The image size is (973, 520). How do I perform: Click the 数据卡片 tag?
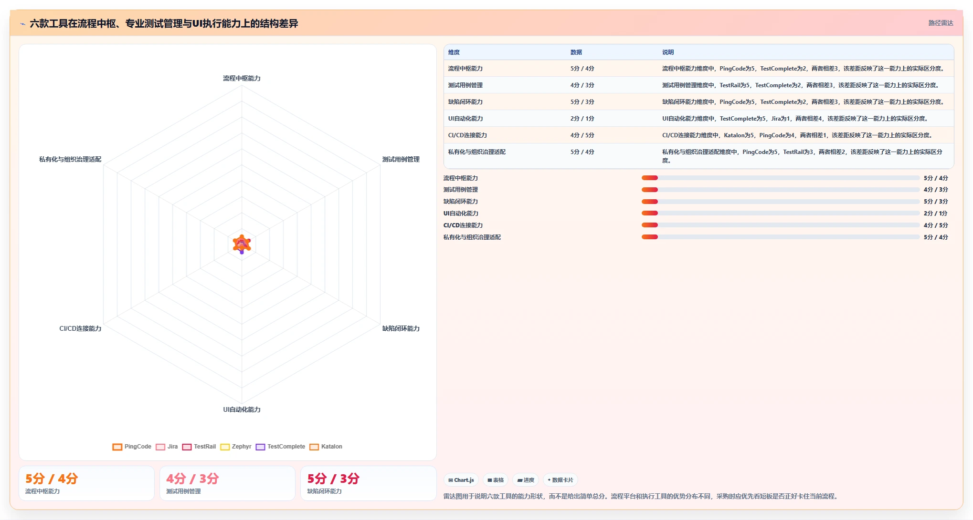[x=561, y=480]
